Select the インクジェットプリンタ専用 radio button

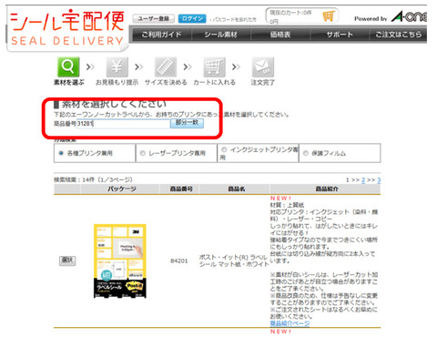224,149
